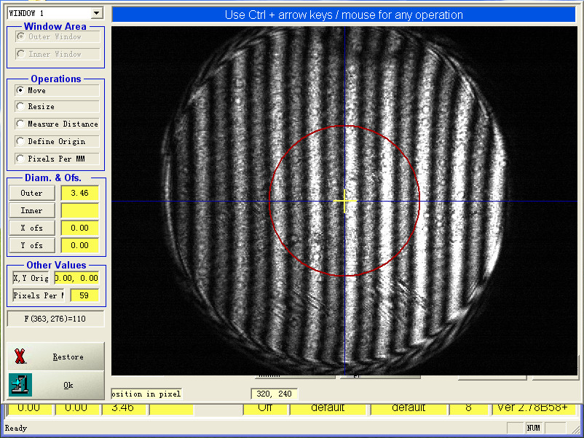Click the X ofs button

point(31,228)
